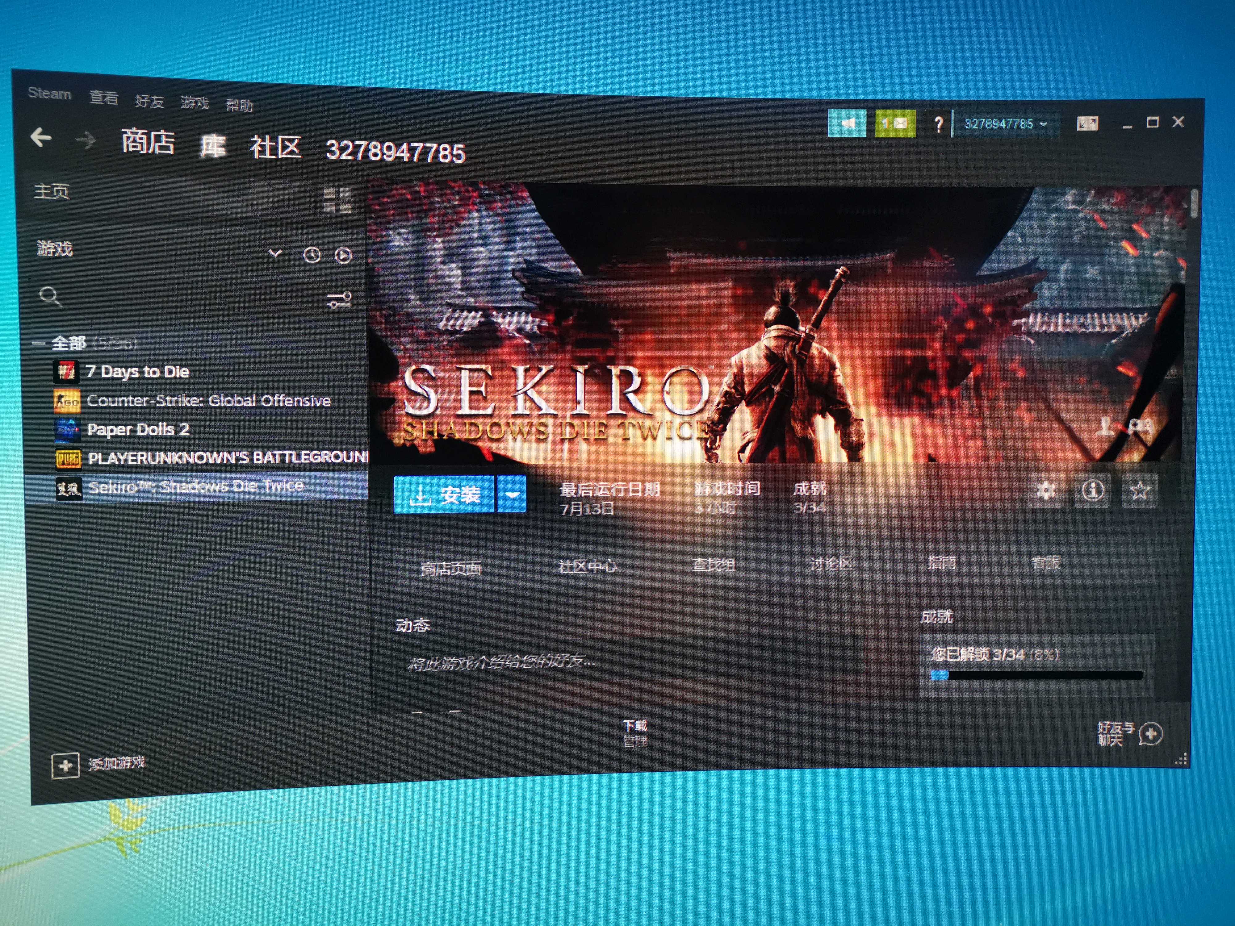Open the 客服 support link
The height and width of the screenshot is (926, 1235).
pos(1046,562)
